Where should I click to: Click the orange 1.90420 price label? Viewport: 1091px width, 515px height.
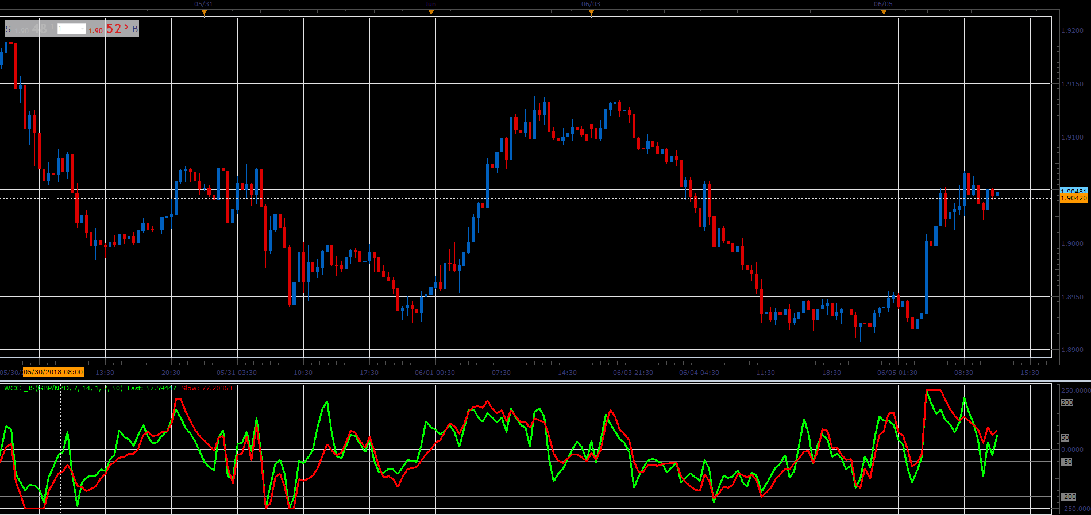(x=1073, y=198)
